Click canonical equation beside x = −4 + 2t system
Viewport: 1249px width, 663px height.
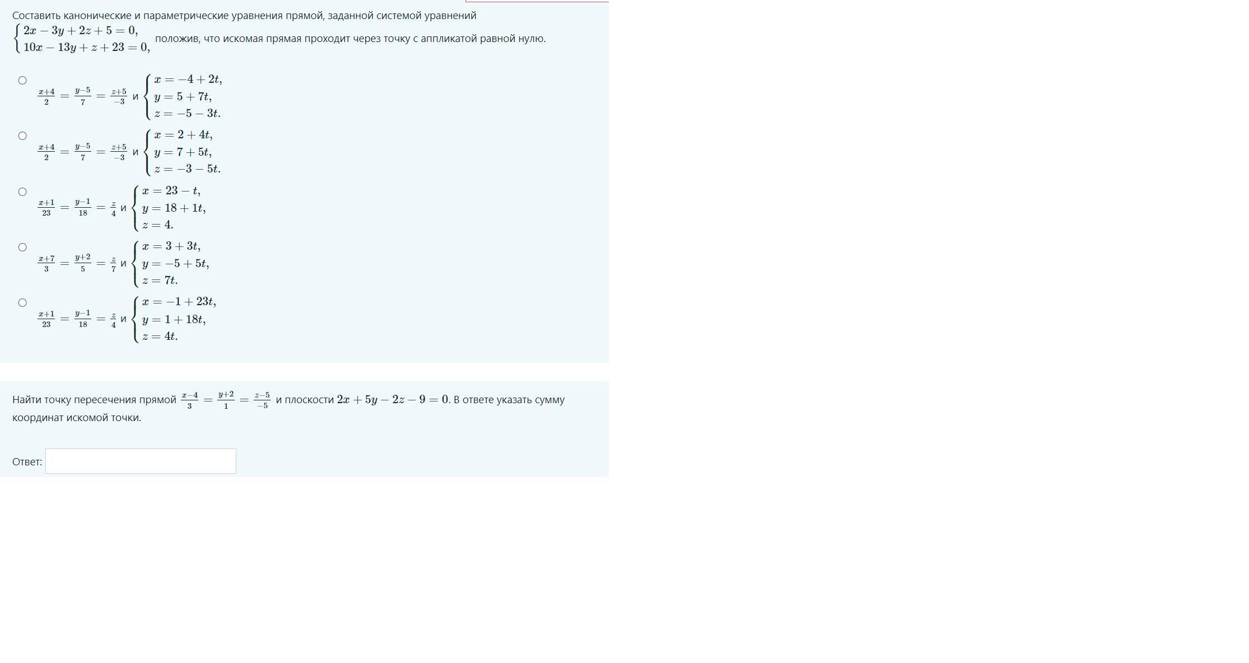tap(83, 96)
